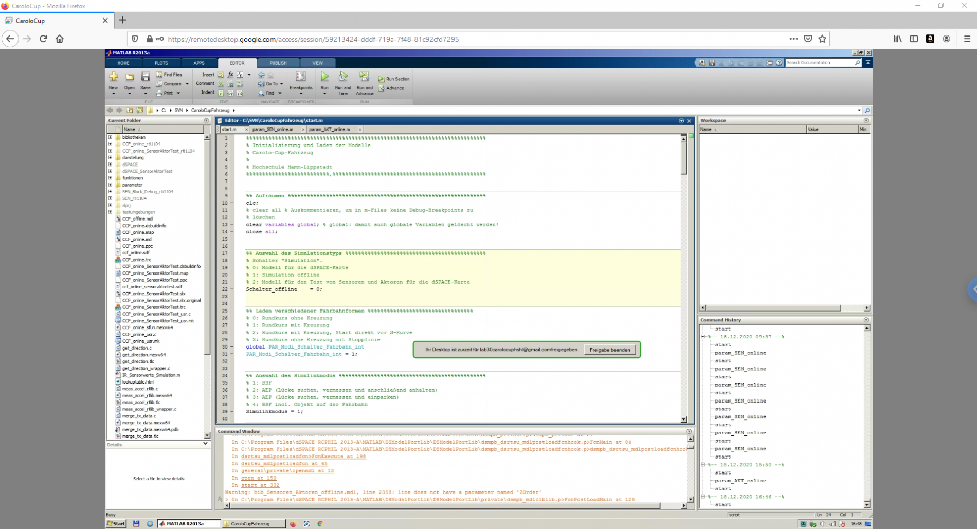Click the New file plus icon

114,77
